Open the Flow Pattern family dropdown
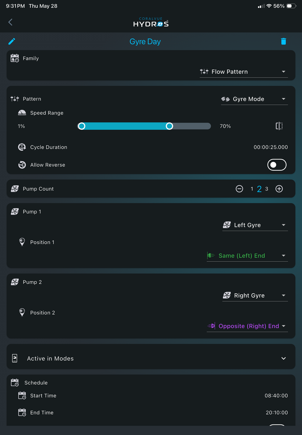The height and width of the screenshot is (435, 302). click(x=244, y=72)
